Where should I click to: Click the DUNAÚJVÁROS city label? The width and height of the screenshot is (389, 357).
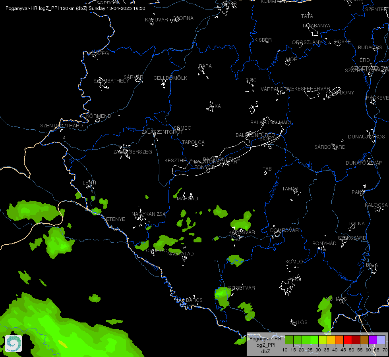(366, 137)
